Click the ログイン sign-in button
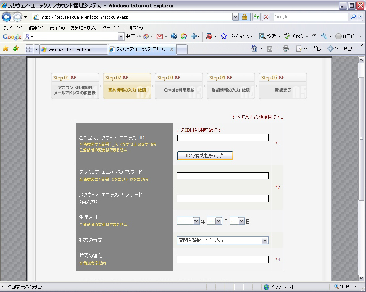Image resolution: width=366 pixels, height=292 pixels. coord(346,36)
